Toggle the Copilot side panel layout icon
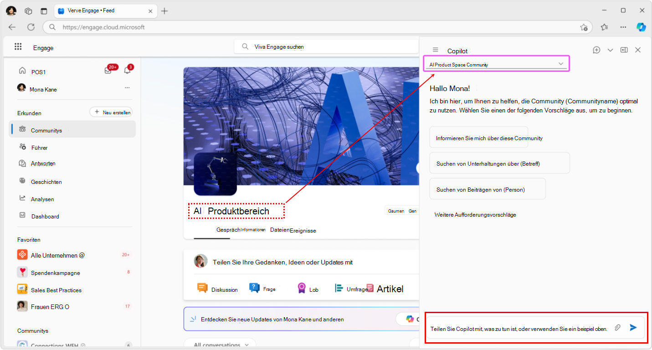 click(624, 50)
